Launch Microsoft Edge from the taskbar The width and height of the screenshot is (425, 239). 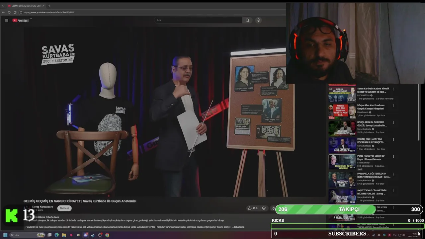coord(56,235)
